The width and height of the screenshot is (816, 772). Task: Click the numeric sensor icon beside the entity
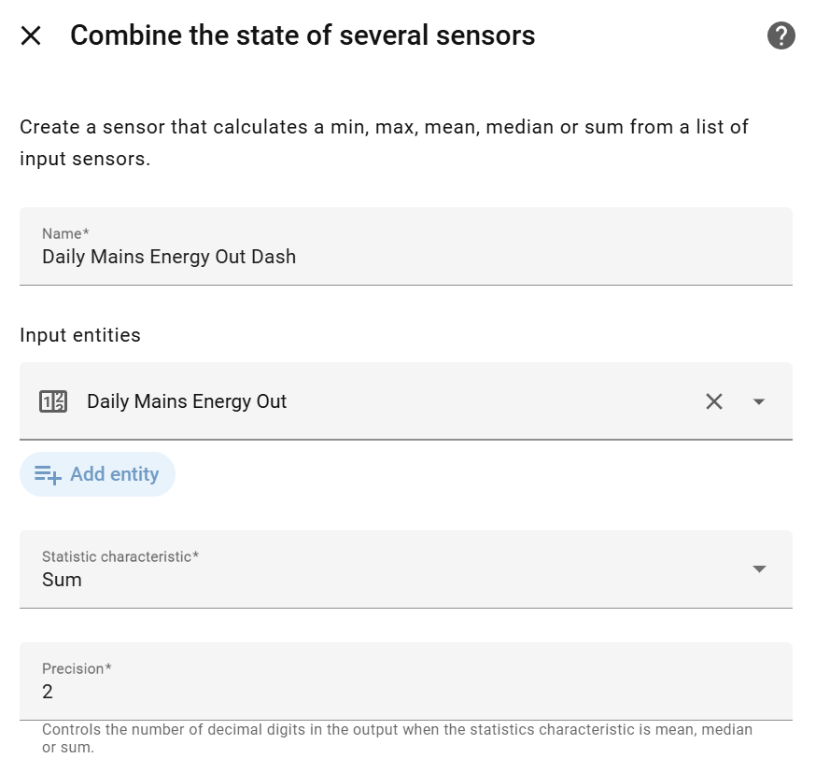pyautogui.click(x=53, y=401)
